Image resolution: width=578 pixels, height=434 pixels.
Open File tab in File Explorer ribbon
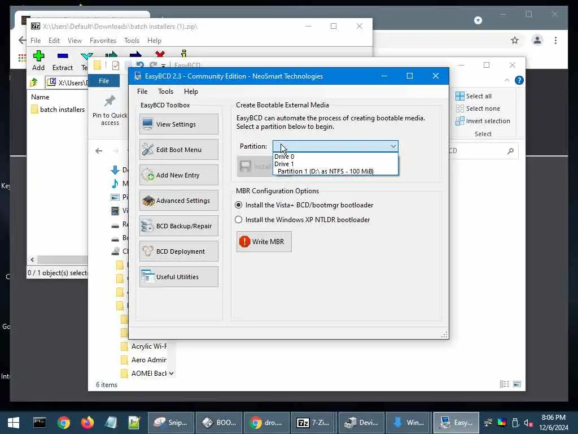click(104, 81)
